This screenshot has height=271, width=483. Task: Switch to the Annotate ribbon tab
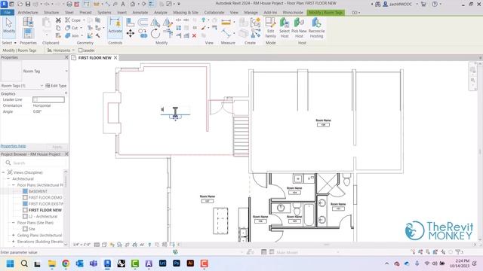pyautogui.click(x=140, y=13)
